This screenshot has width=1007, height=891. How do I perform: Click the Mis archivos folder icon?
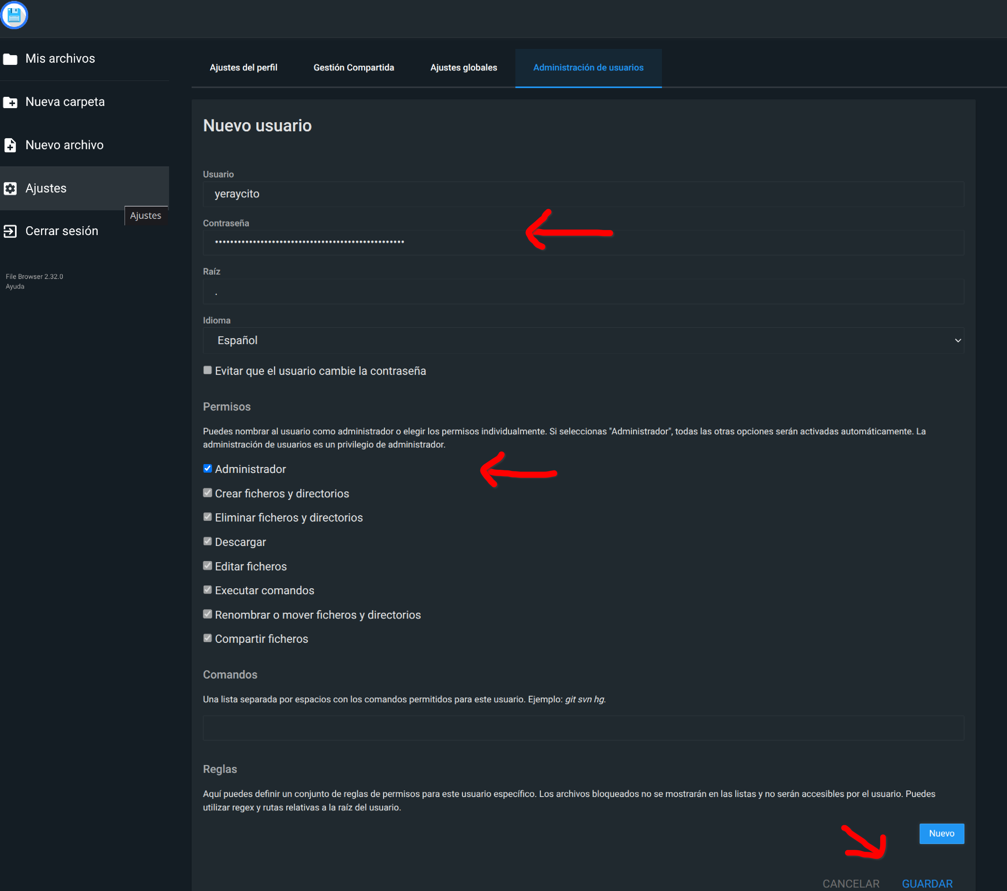point(10,59)
